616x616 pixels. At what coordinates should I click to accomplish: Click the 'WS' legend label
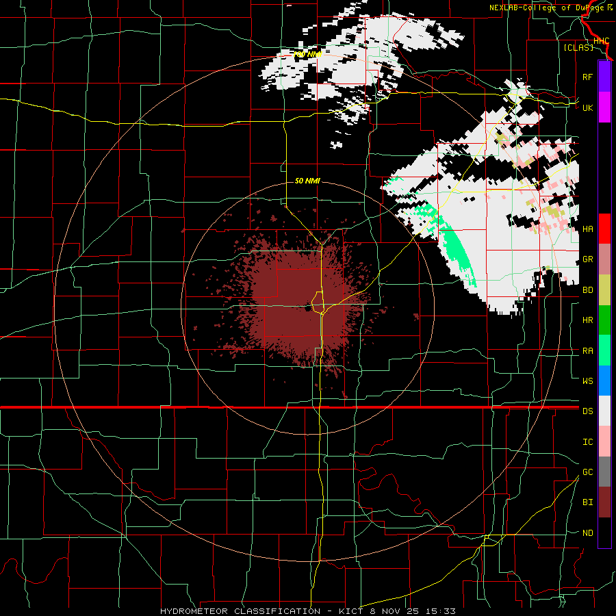click(x=587, y=381)
